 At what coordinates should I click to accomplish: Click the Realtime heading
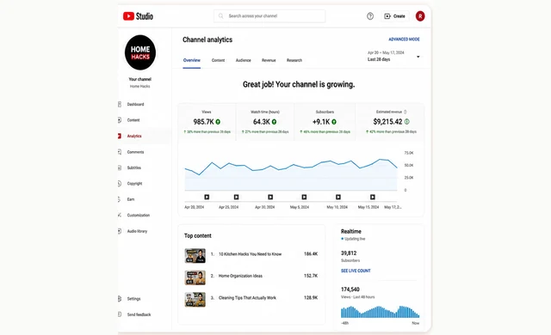(x=351, y=232)
